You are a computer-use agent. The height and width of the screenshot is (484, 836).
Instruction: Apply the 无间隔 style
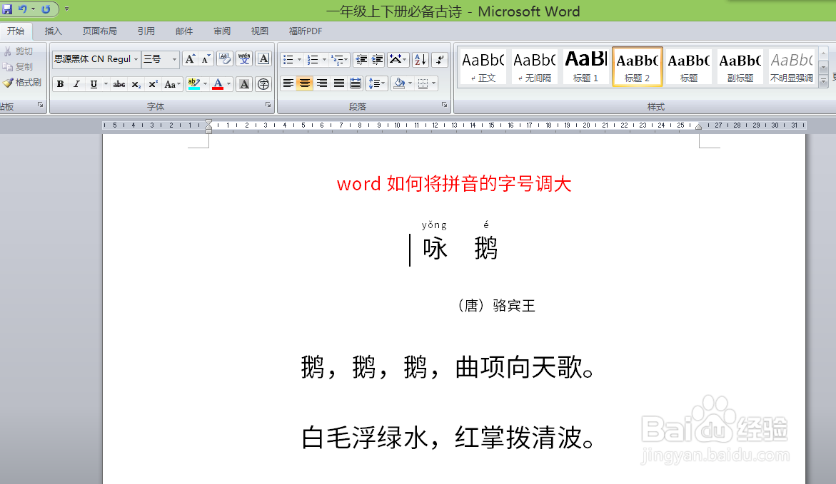click(x=535, y=66)
